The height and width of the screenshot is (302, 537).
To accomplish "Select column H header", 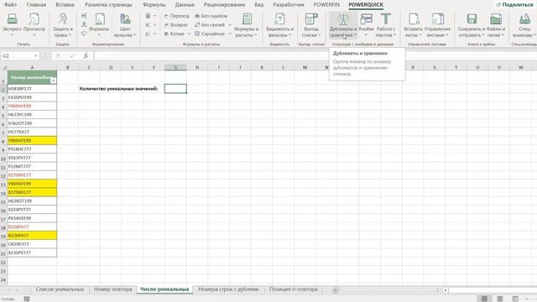I will point(197,67).
